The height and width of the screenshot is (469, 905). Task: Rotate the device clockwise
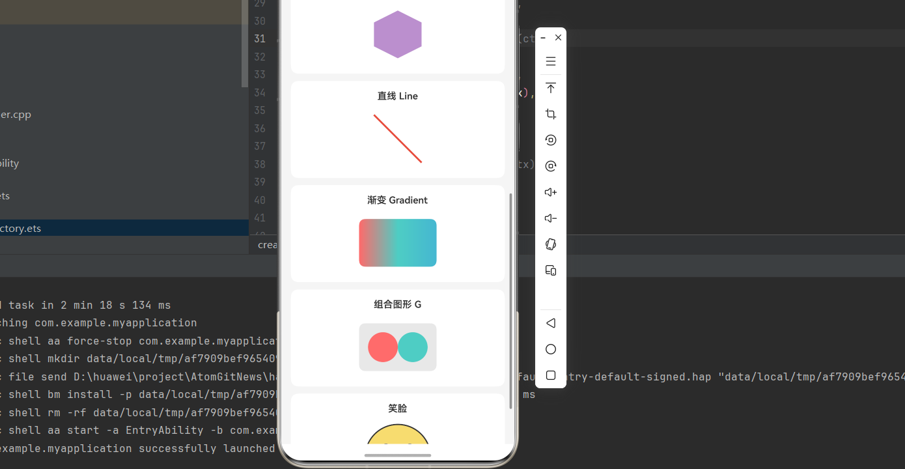[550, 165]
